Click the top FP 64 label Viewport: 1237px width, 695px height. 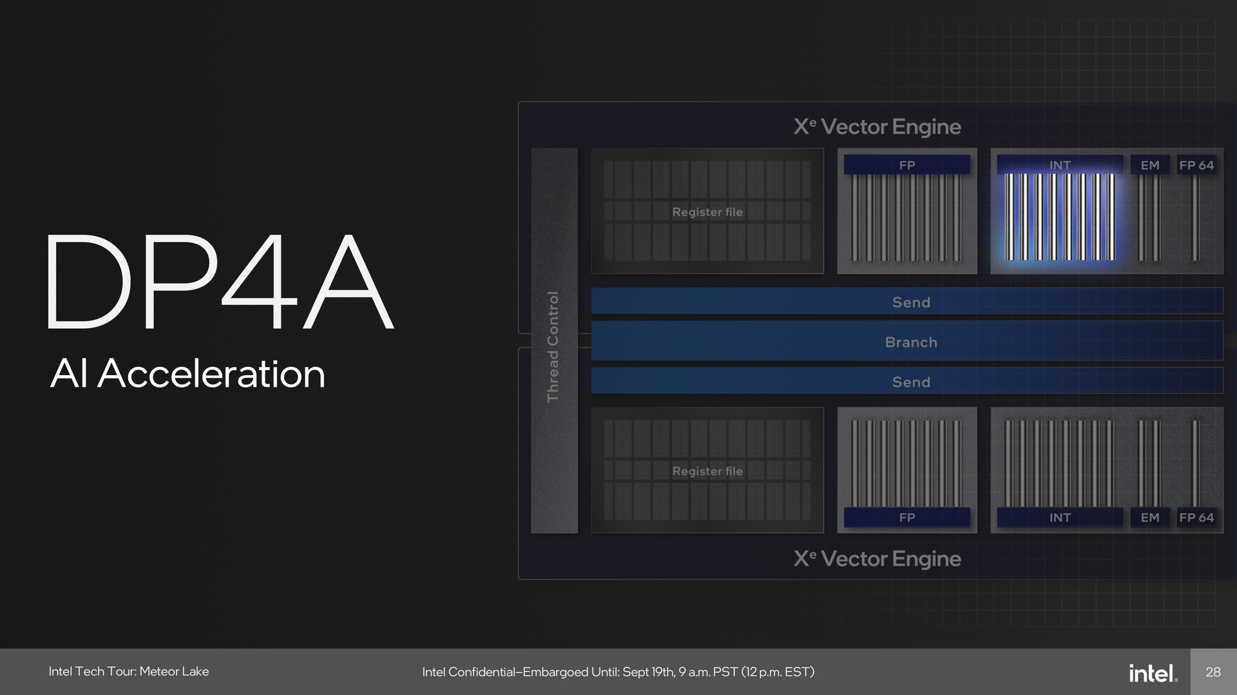coord(1196,165)
